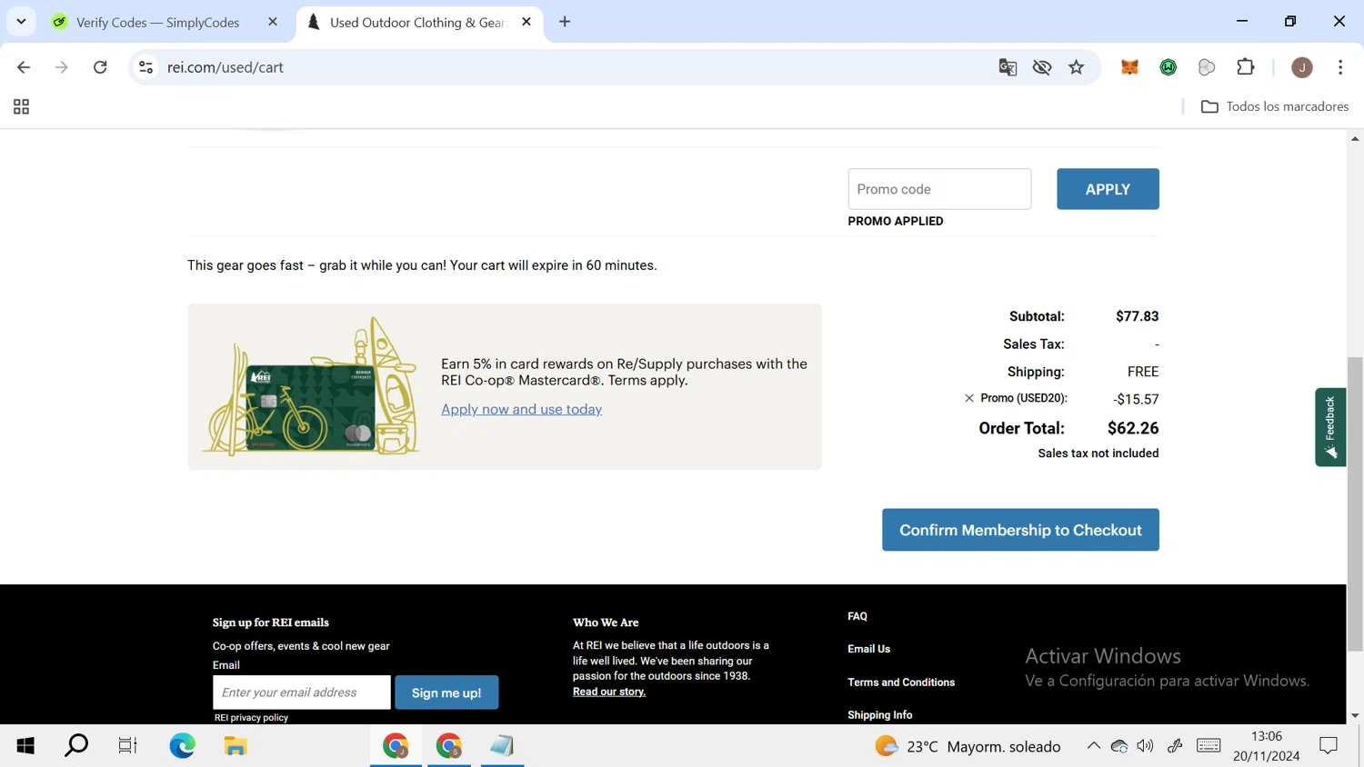The height and width of the screenshot is (767, 1364).
Task: Click the Enter your email address field
Action: click(x=302, y=692)
